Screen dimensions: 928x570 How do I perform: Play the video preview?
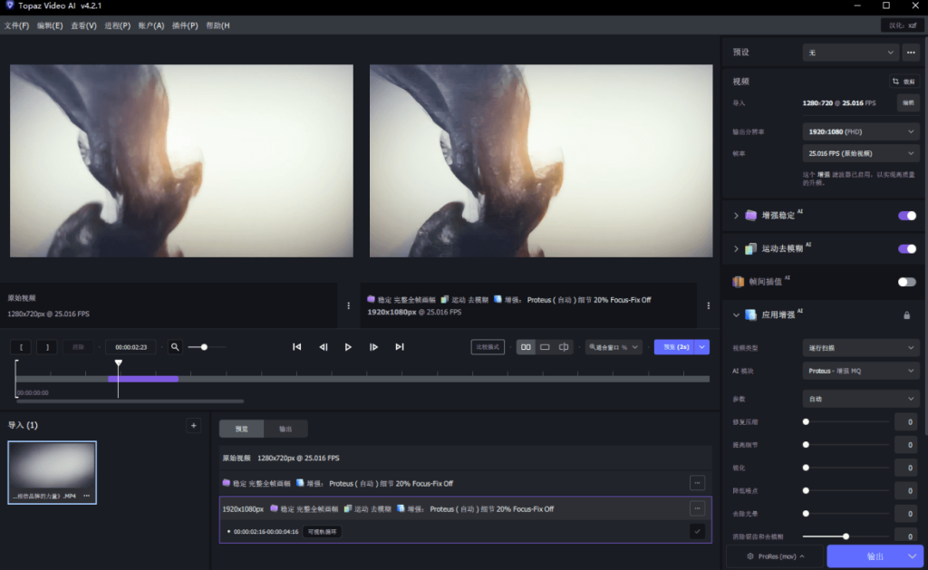pos(348,347)
